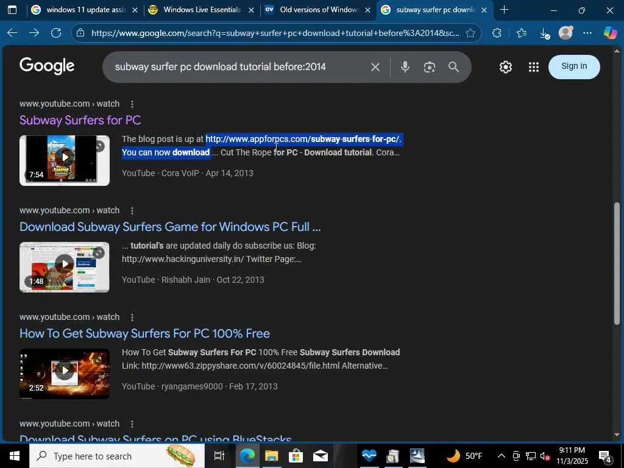Open a new browser tab
Screen dimensions: 624x468
pyautogui.click(x=504, y=10)
